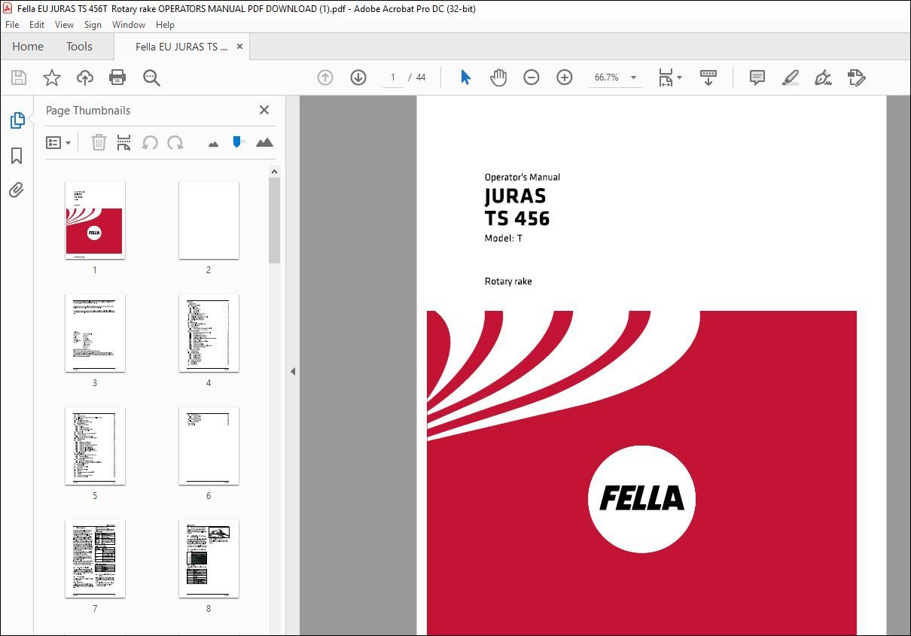Open the Highlight text tool
The width and height of the screenshot is (911, 636).
pyautogui.click(x=790, y=77)
